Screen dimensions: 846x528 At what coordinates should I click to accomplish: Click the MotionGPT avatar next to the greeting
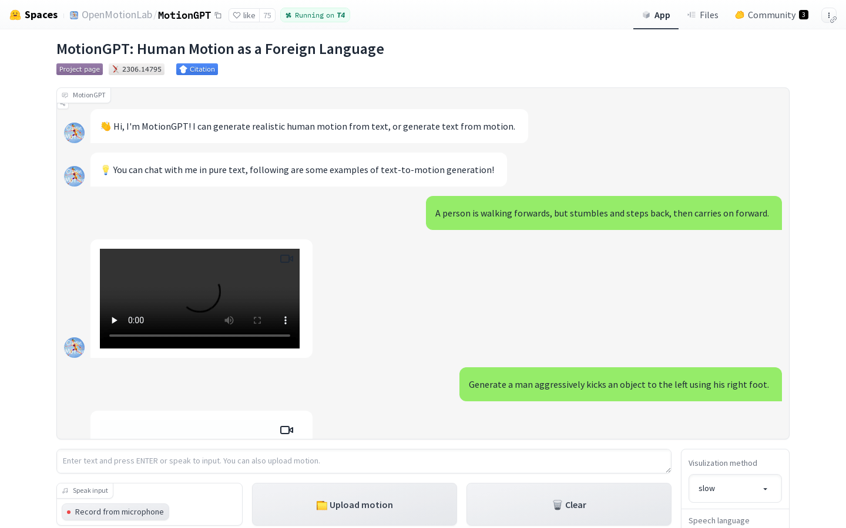(x=74, y=133)
